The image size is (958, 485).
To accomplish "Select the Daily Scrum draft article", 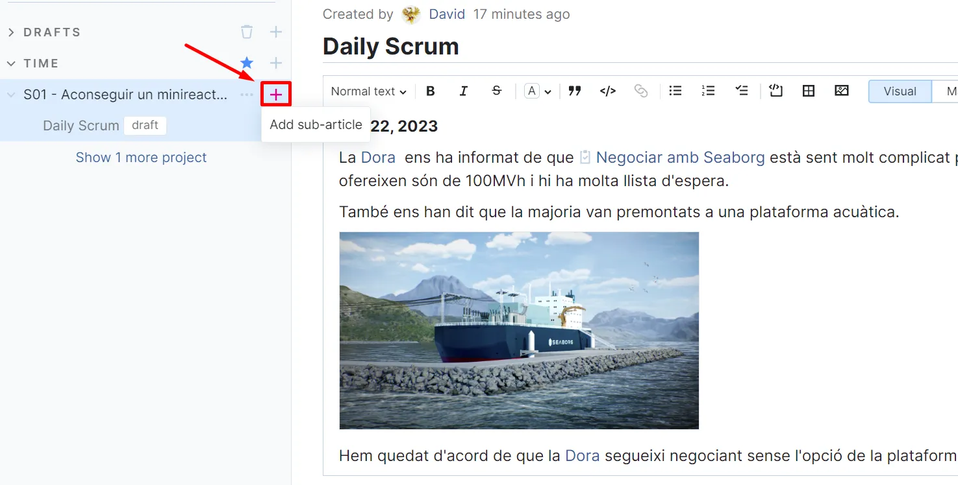I will pyautogui.click(x=81, y=126).
